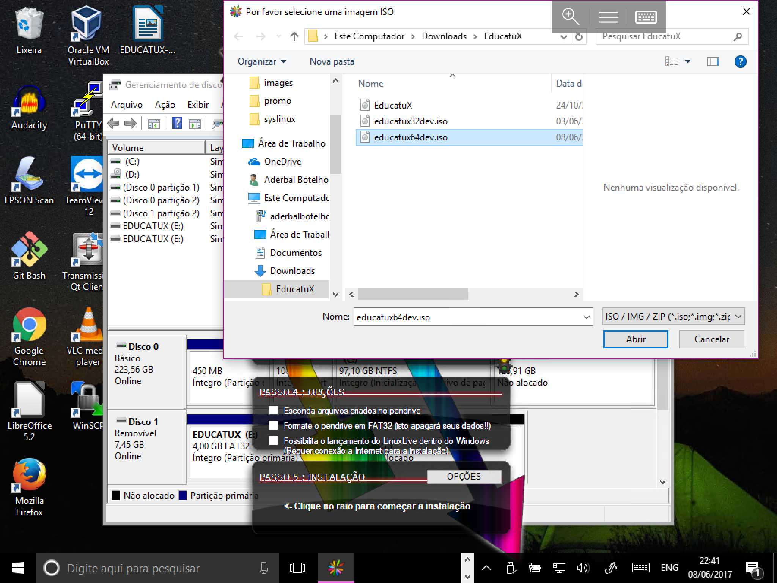This screenshot has width=777, height=583.
Task: Select OneDrive in the navigation tree
Action: click(283, 161)
